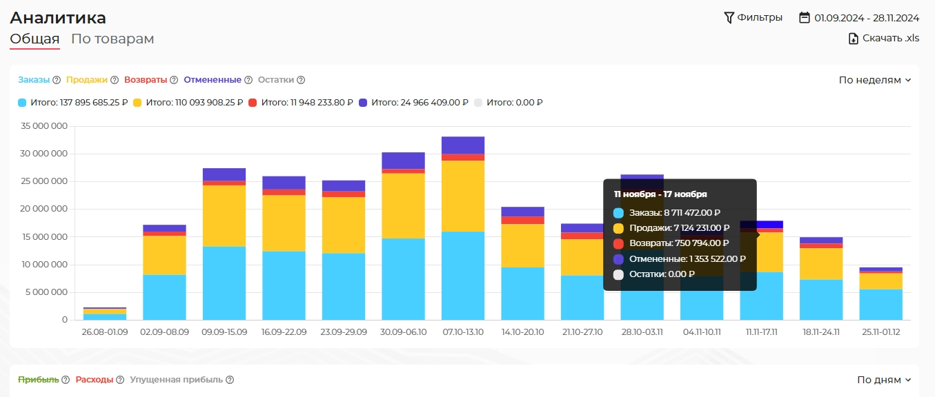Select the Общая tab
Image resolution: width=935 pixels, height=397 pixels.
pyautogui.click(x=35, y=39)
